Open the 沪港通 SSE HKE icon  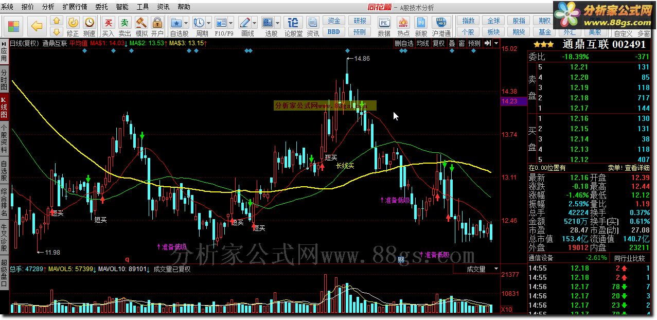click(442, 26)
